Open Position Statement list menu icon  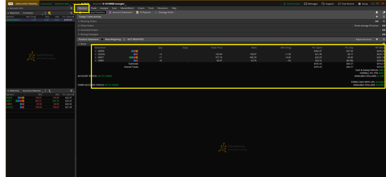point(383,39)
